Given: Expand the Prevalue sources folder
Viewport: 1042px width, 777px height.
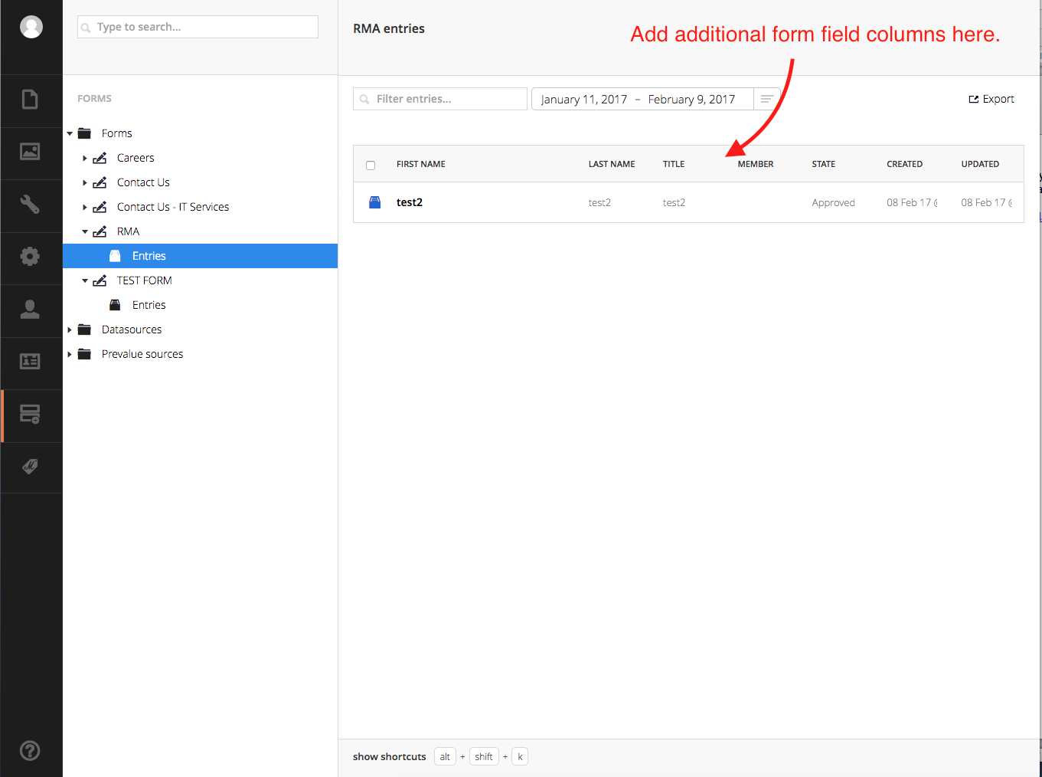Looking at the screenshot, I should click(70, 354).
